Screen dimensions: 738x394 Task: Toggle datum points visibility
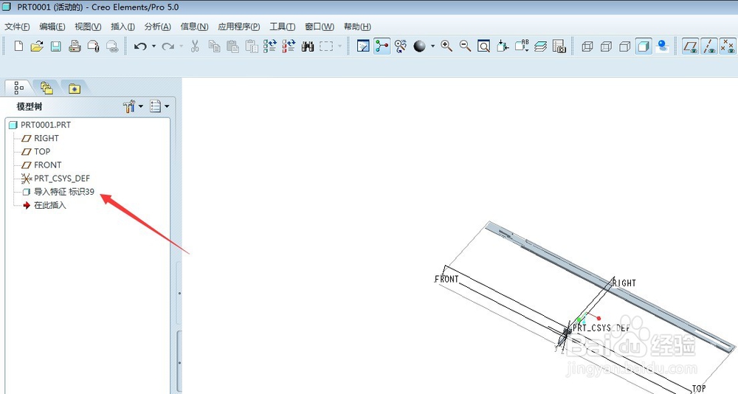pos(728,46)
